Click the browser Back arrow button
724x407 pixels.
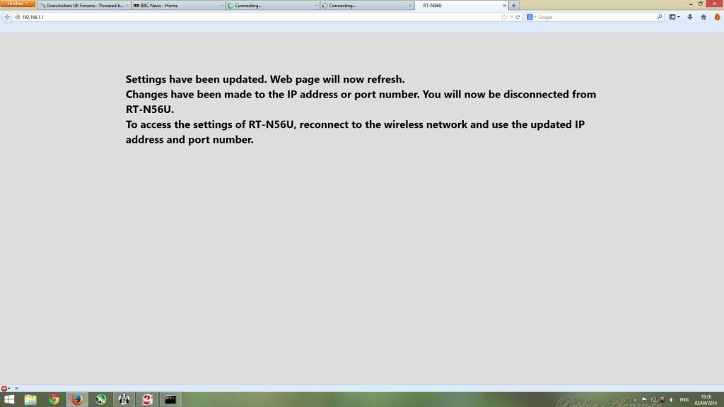(x=7, y=17)
